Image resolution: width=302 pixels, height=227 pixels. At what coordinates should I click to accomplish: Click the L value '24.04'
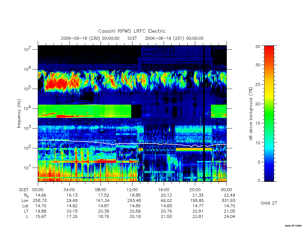[229, 217]
